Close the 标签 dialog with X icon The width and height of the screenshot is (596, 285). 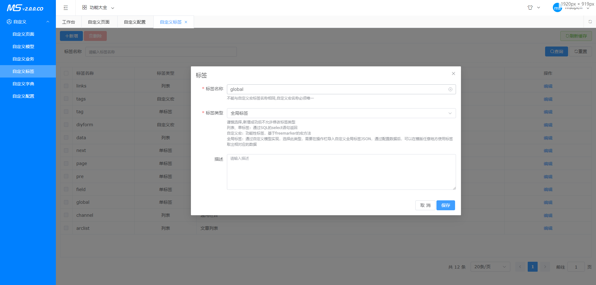point(454,73)
